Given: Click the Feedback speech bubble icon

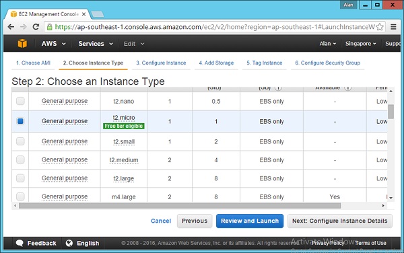Looking at the screenshot, I should (20, 243).
